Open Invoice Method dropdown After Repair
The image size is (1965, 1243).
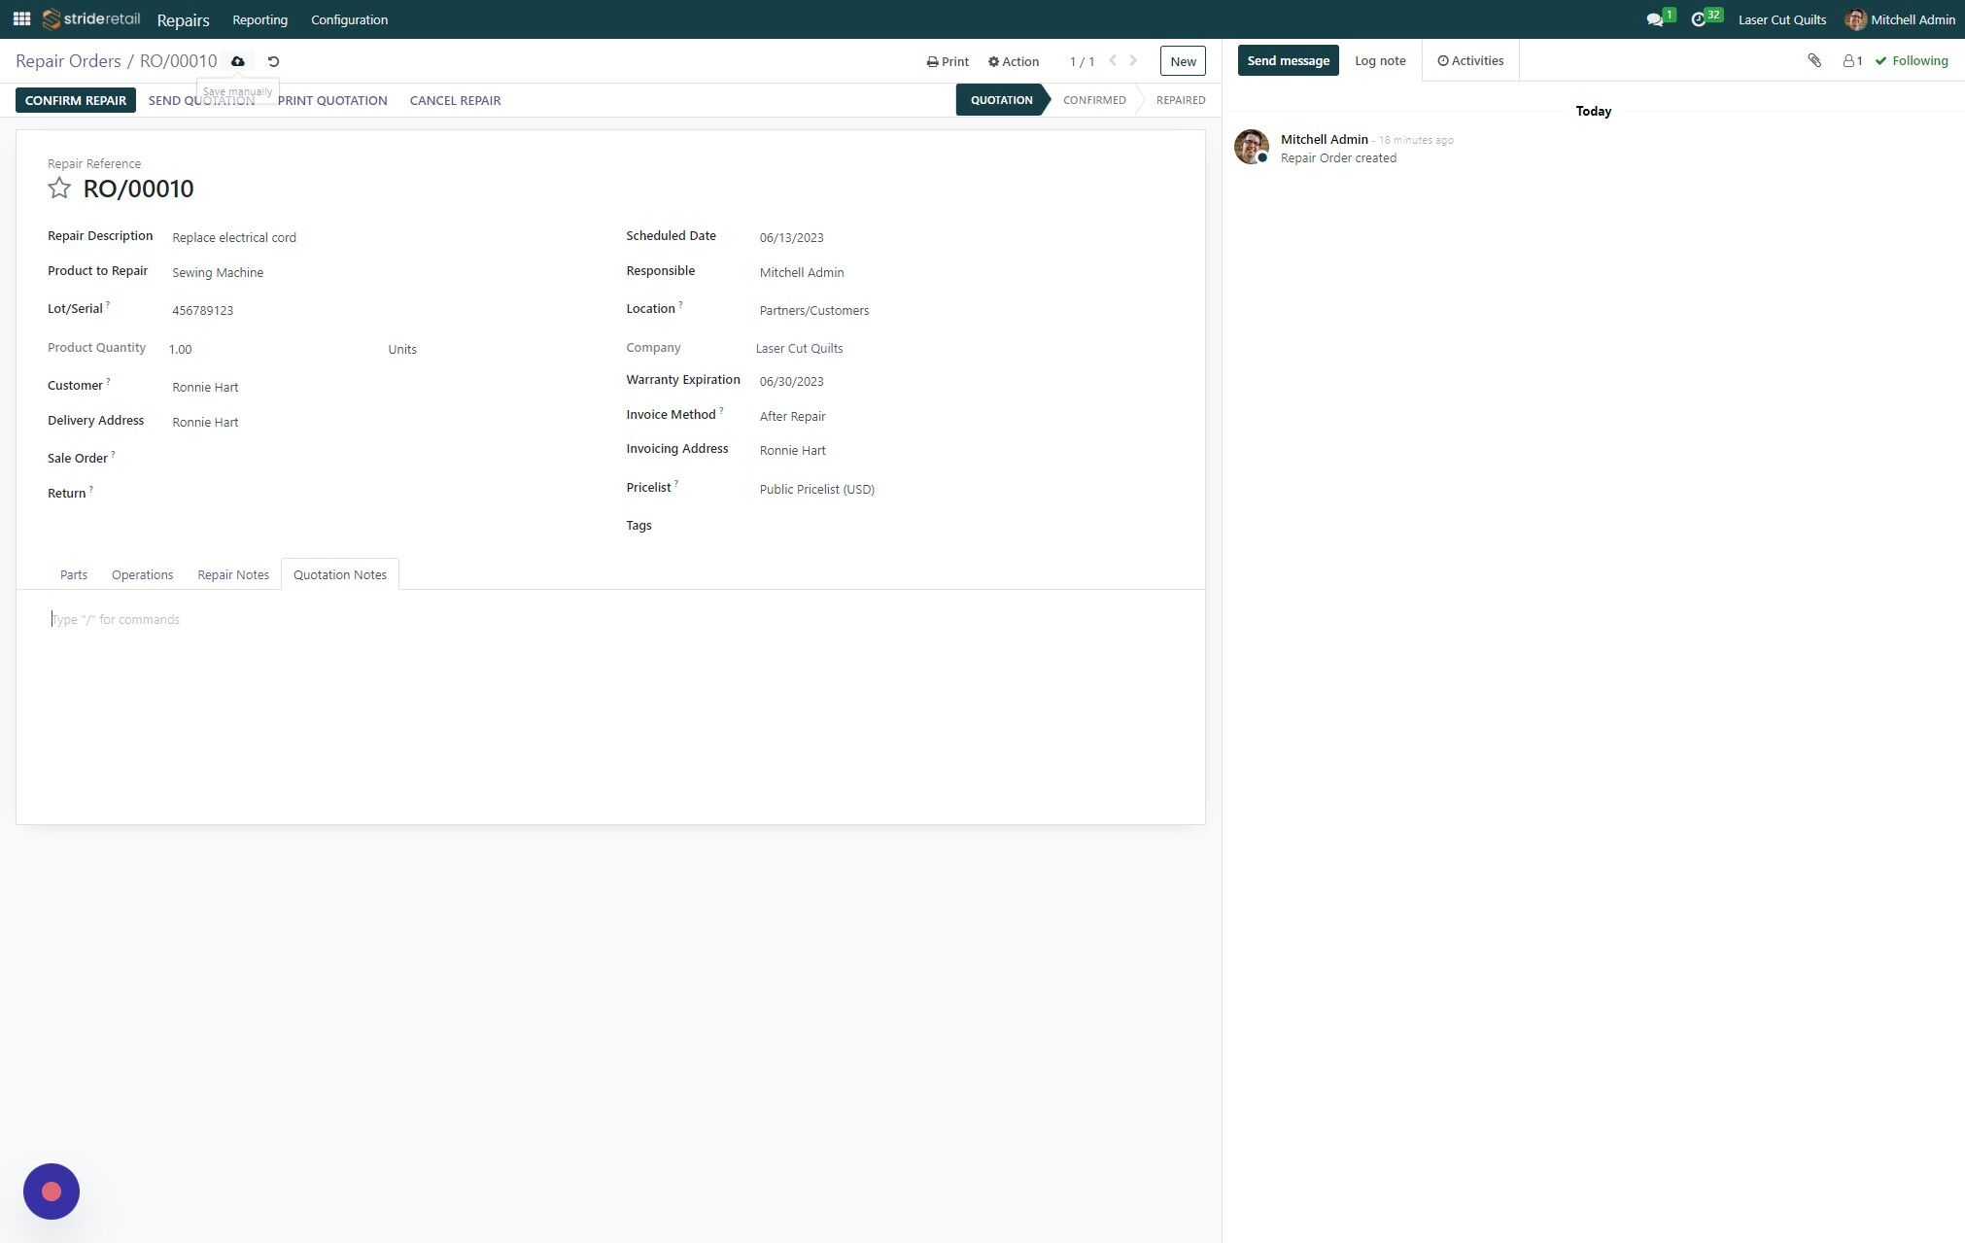click(965, 416)
